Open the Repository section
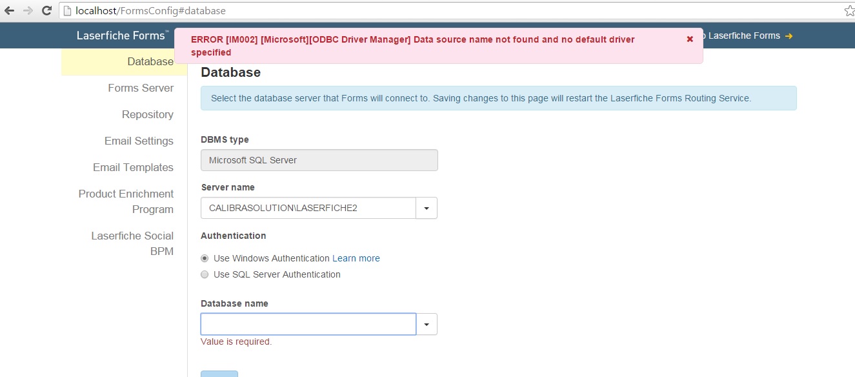The image size is (855, 377). point(147,114)
